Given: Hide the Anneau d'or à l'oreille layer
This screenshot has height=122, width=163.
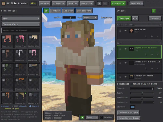Looking at the screenshot, I should click(x=126, y=63).
